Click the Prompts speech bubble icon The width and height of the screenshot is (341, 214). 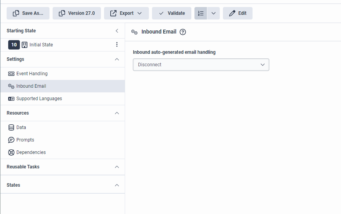pyautogui.click(x=11, y=140)
